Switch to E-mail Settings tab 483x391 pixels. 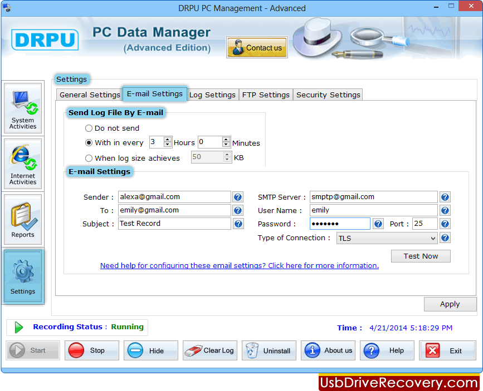(155, 94)
